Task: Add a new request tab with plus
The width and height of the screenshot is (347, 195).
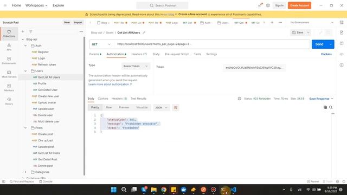Action: [272, 23]
